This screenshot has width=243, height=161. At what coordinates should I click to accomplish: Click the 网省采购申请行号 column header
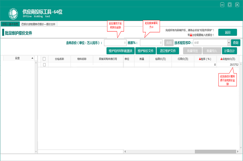click(x=108, y=59)
